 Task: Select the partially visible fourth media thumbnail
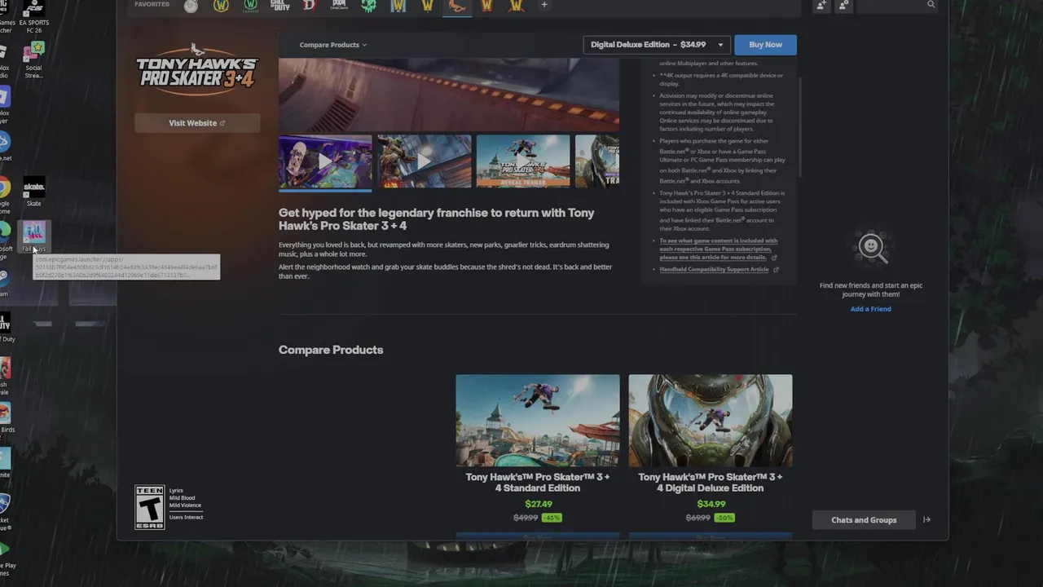coord(597,161)
